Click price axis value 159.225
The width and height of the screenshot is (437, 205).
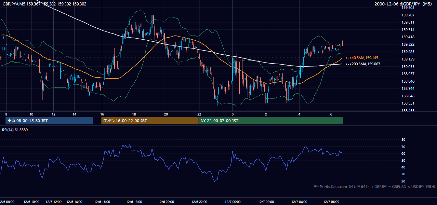(408, 52)
